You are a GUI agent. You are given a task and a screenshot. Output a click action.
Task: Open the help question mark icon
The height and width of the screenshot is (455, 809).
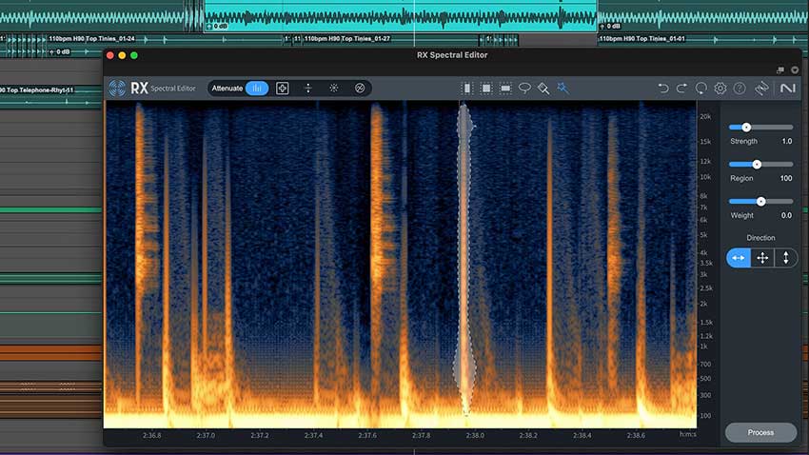(740, 88)
